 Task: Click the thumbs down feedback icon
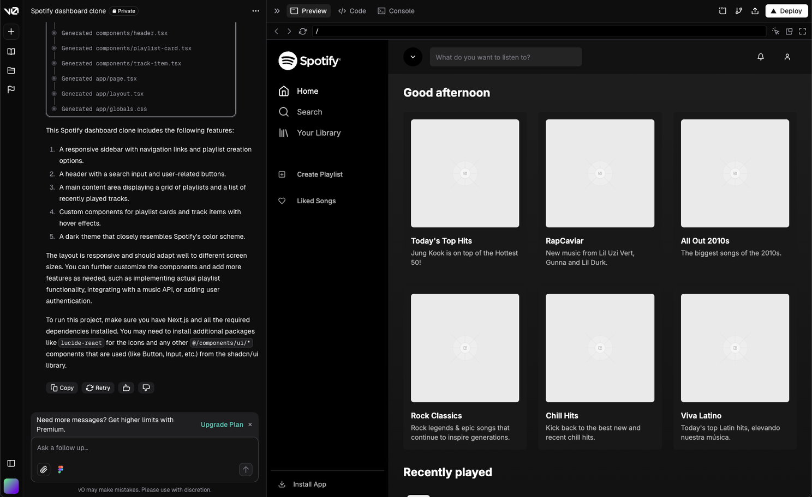pyautogui.click(x=146, y=388)
